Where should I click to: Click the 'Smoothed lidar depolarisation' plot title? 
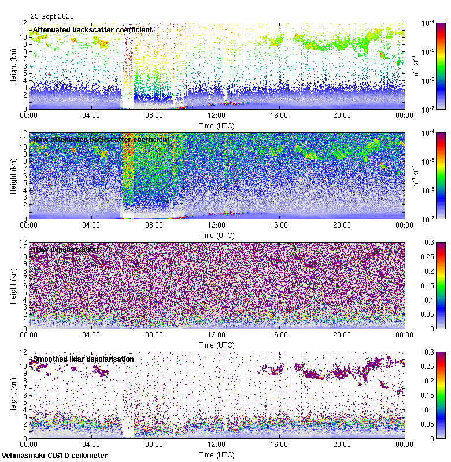(83, 359)
